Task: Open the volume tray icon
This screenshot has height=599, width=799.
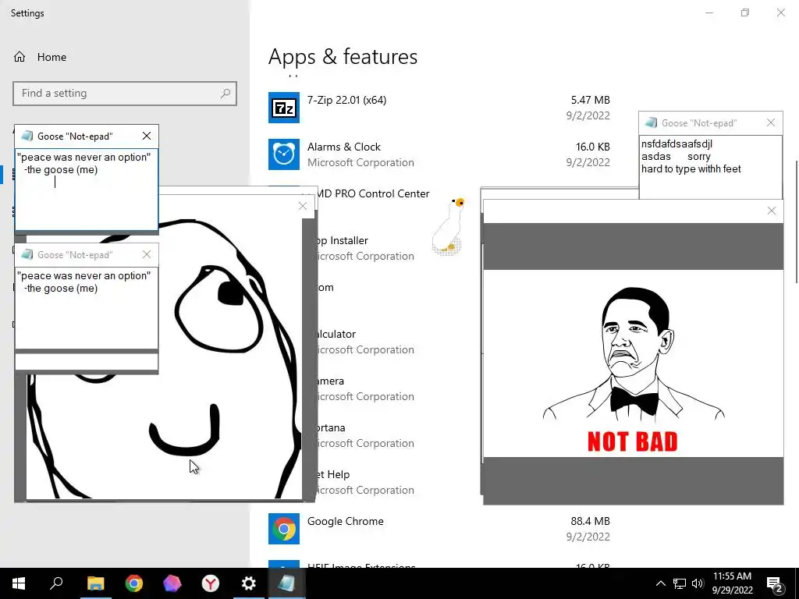Action: (x=698, y=583)
